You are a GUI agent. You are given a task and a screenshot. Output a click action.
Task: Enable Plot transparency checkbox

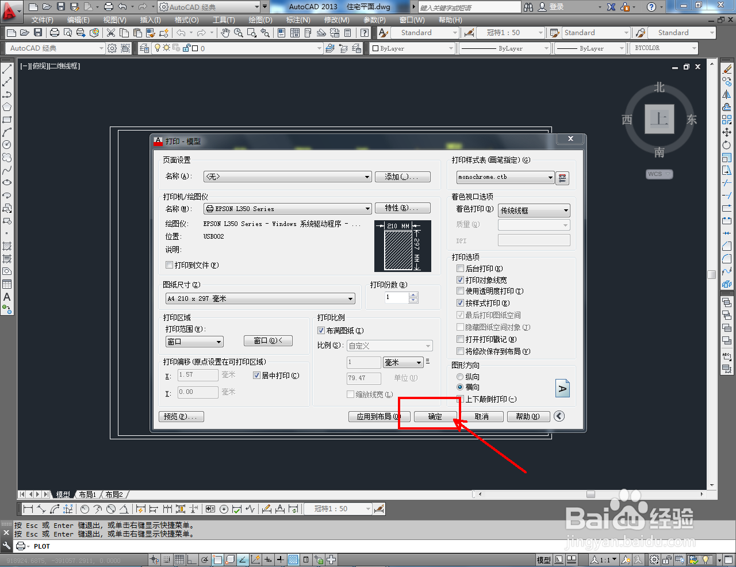[460, 291]
